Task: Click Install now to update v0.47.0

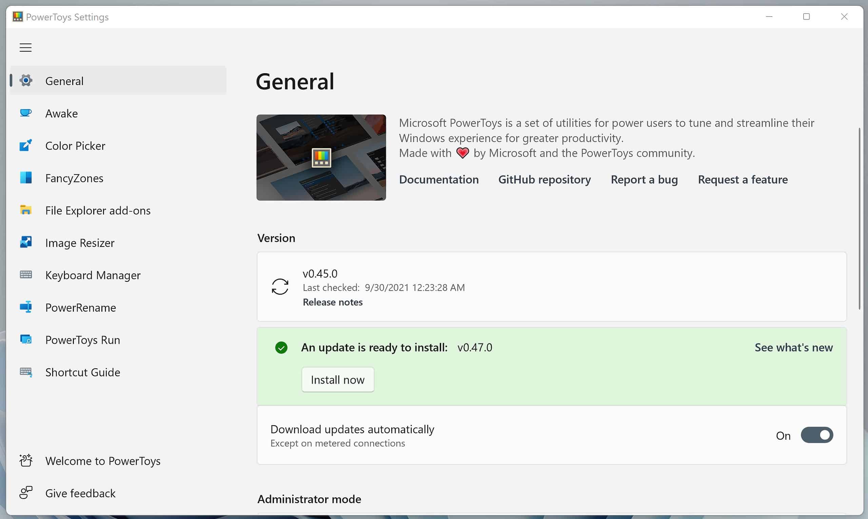Action: pyautogui.click(x=338, y=379)
